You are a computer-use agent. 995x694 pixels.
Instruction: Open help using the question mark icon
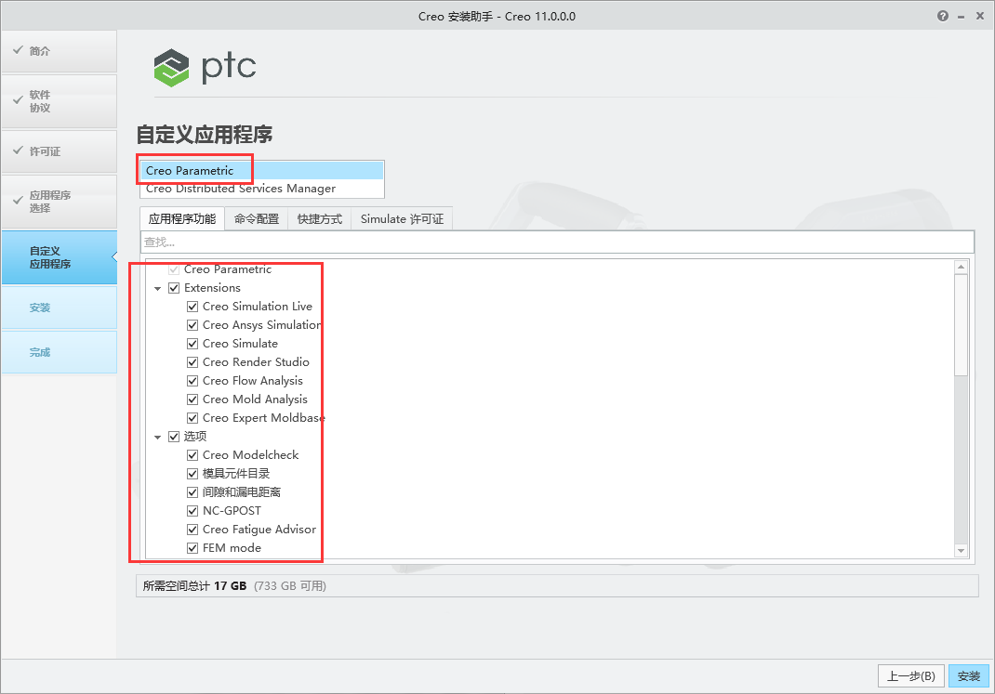[940, 15]
